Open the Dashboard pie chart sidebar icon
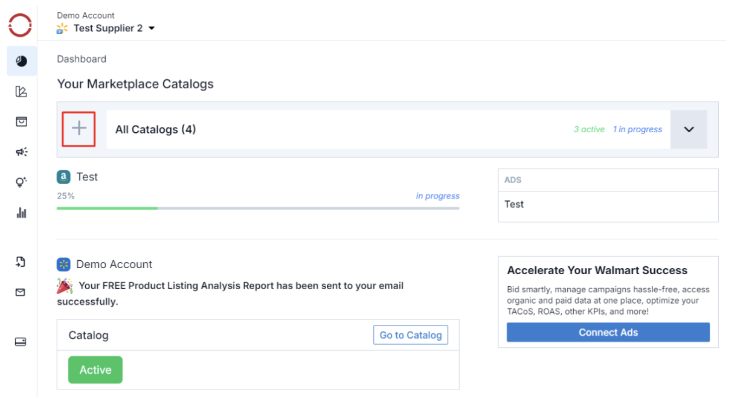The width and height of the screenshot is (749, 413). pos(21,61)
